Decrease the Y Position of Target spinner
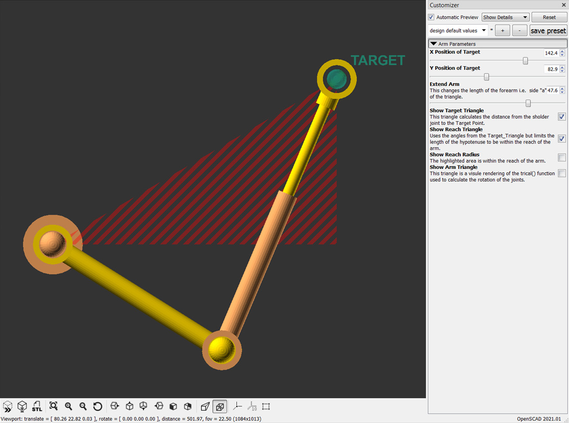 (562, 71)
